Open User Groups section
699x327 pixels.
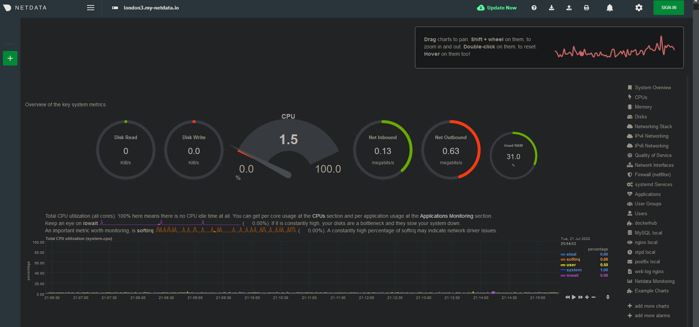coord(648,204)
